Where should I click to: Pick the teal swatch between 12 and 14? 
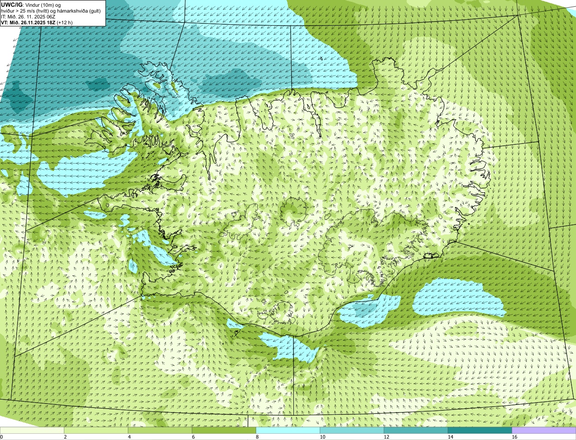point(416,431)
